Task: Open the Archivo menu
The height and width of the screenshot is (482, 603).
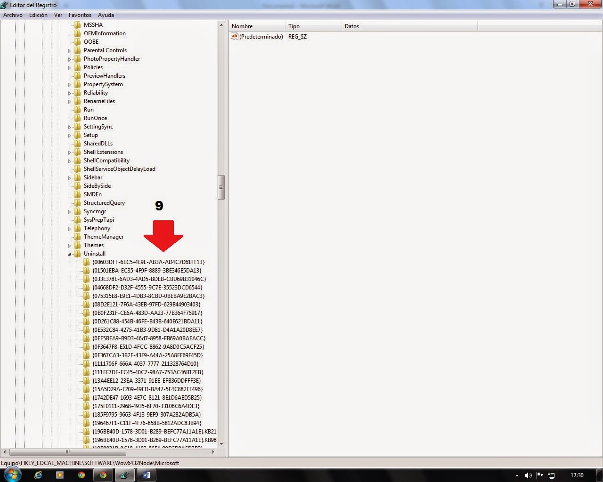Action: click(13, 15)
